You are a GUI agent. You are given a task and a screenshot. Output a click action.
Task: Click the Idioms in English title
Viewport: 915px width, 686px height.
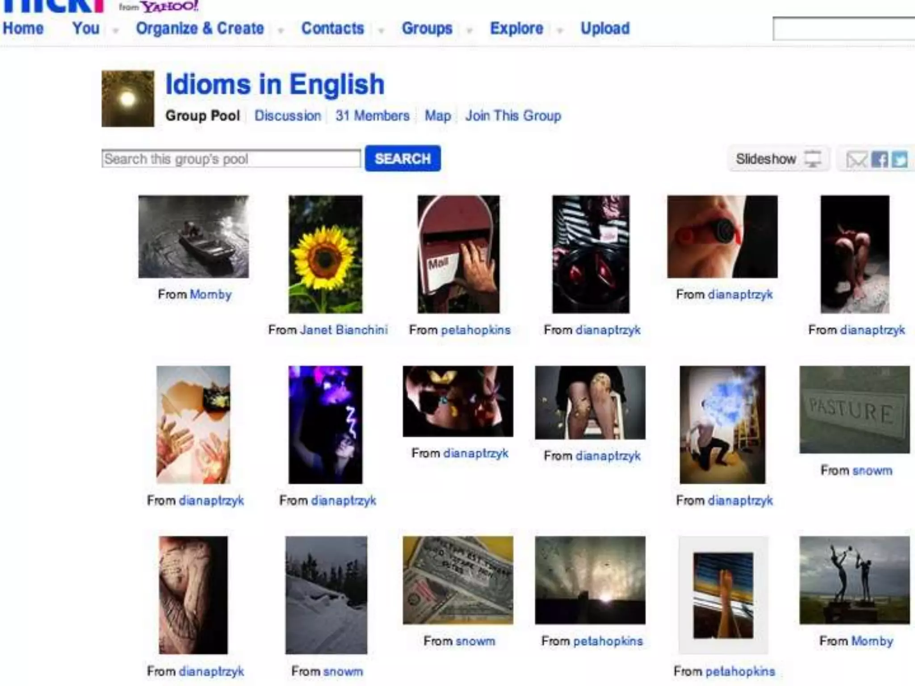275,84
